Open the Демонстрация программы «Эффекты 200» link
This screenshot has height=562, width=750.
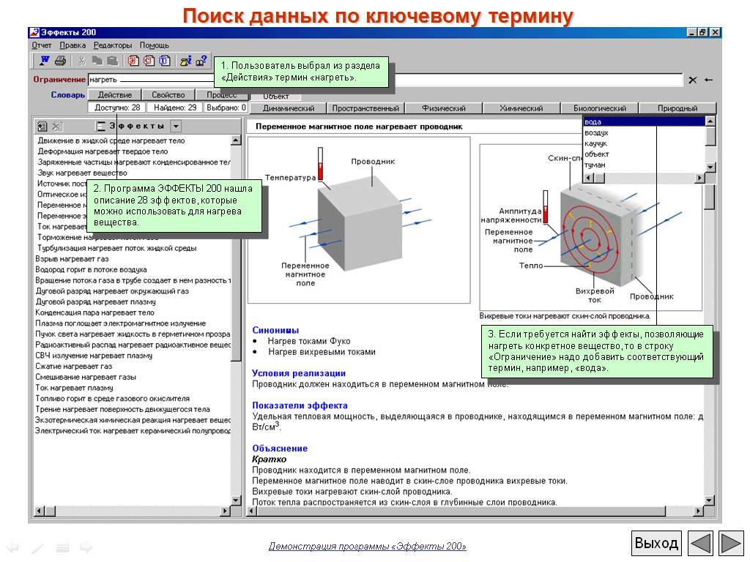click(x=368, y=546)
